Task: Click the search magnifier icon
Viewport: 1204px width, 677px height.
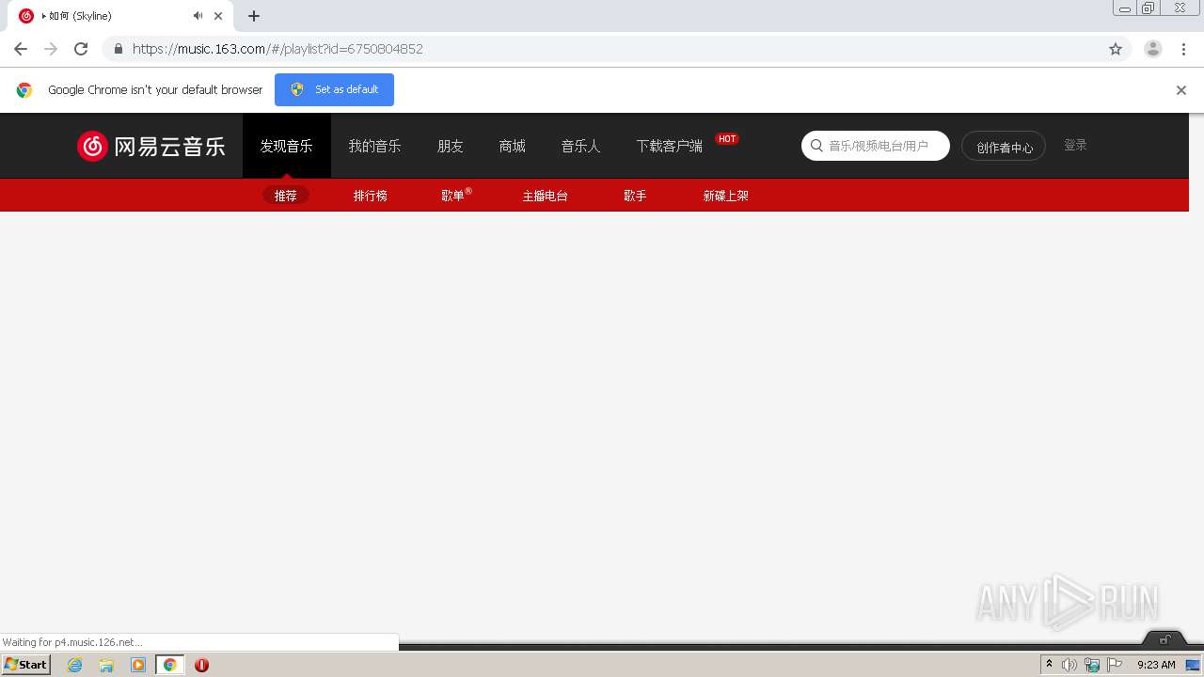Action: pos(816,146)
